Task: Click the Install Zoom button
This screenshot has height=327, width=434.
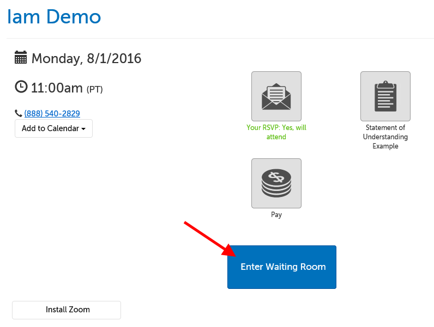Action: coord(67,310)
